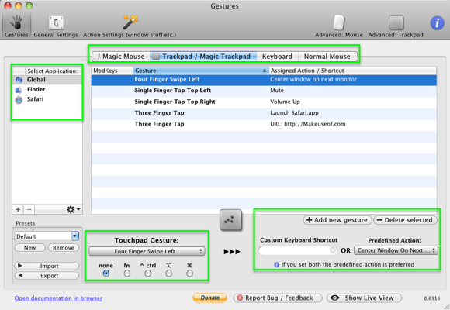Clear the keyboard shortcut field

tap(333, 250)
